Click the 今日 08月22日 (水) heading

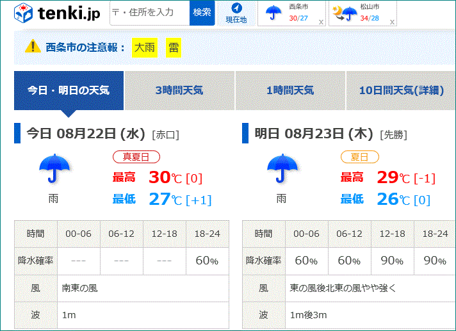coord(86,134)
